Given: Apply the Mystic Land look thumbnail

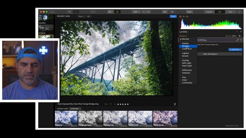Looking at the screenshot, I should [x=140, y=119].
